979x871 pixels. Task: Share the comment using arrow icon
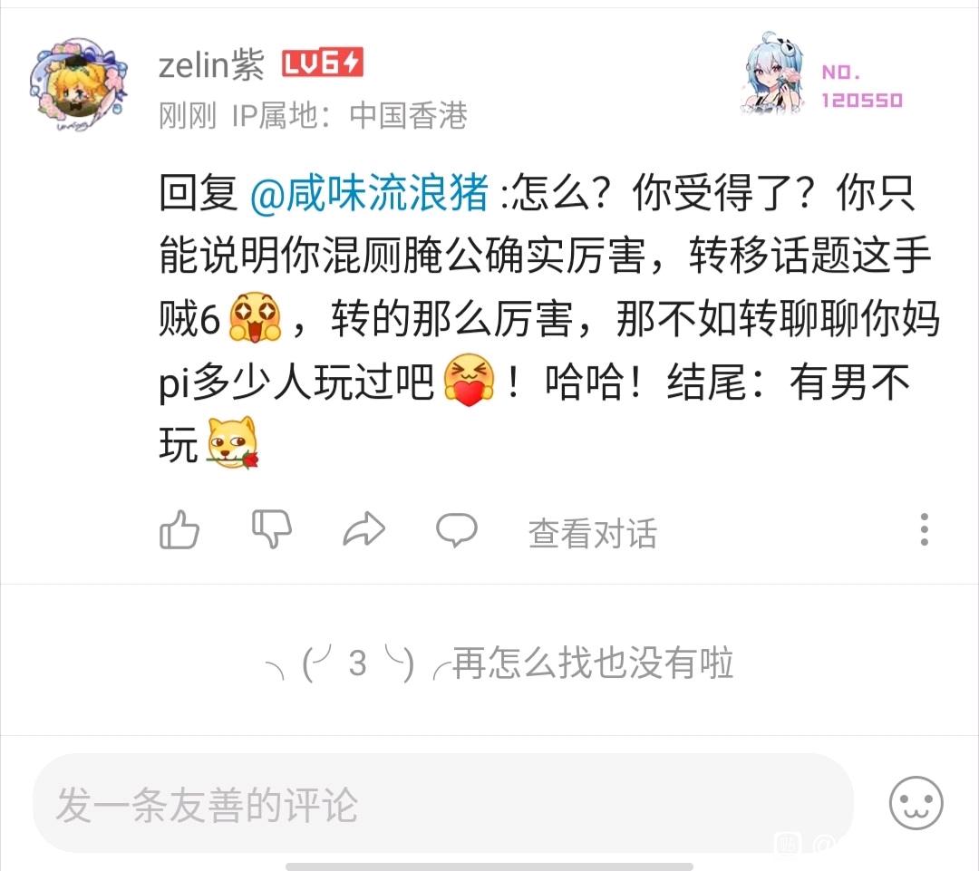[364, 529]
